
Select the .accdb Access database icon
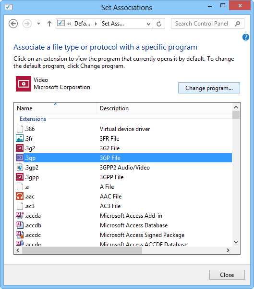(x=20, y=225)
